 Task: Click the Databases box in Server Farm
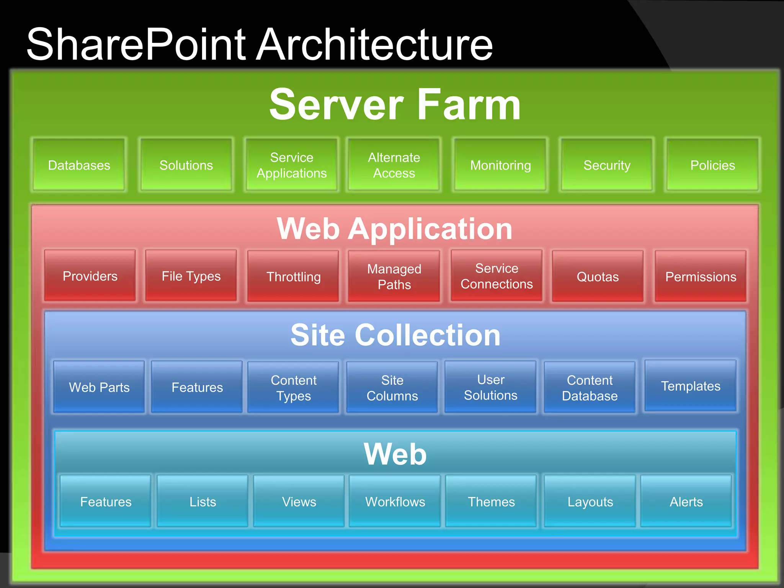point(79,165)
